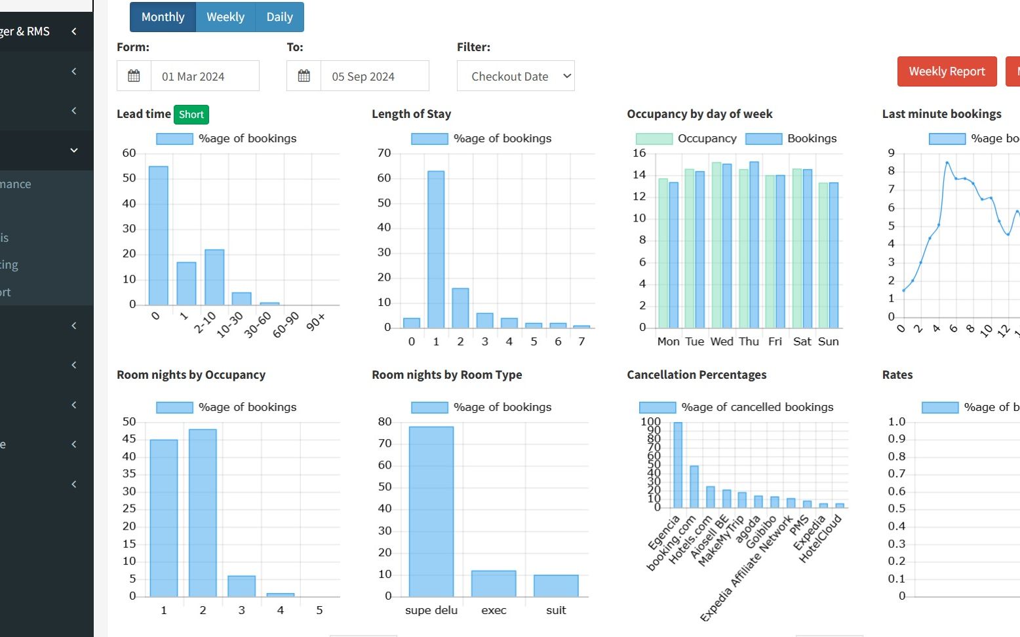1020x637 pixels.
Task: Toggle Lead time %age of bookings legend
Action: (x=226, y=138)
